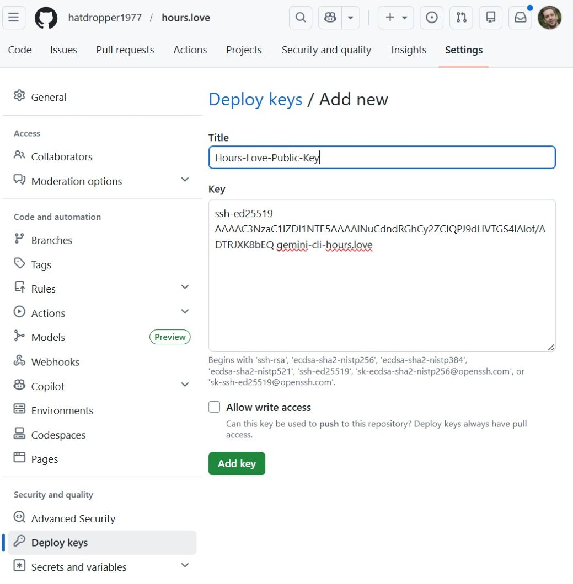Screen dimensions: 573x584
Task: Click the pull requests icon in the header
Action: tap(461, 17)
